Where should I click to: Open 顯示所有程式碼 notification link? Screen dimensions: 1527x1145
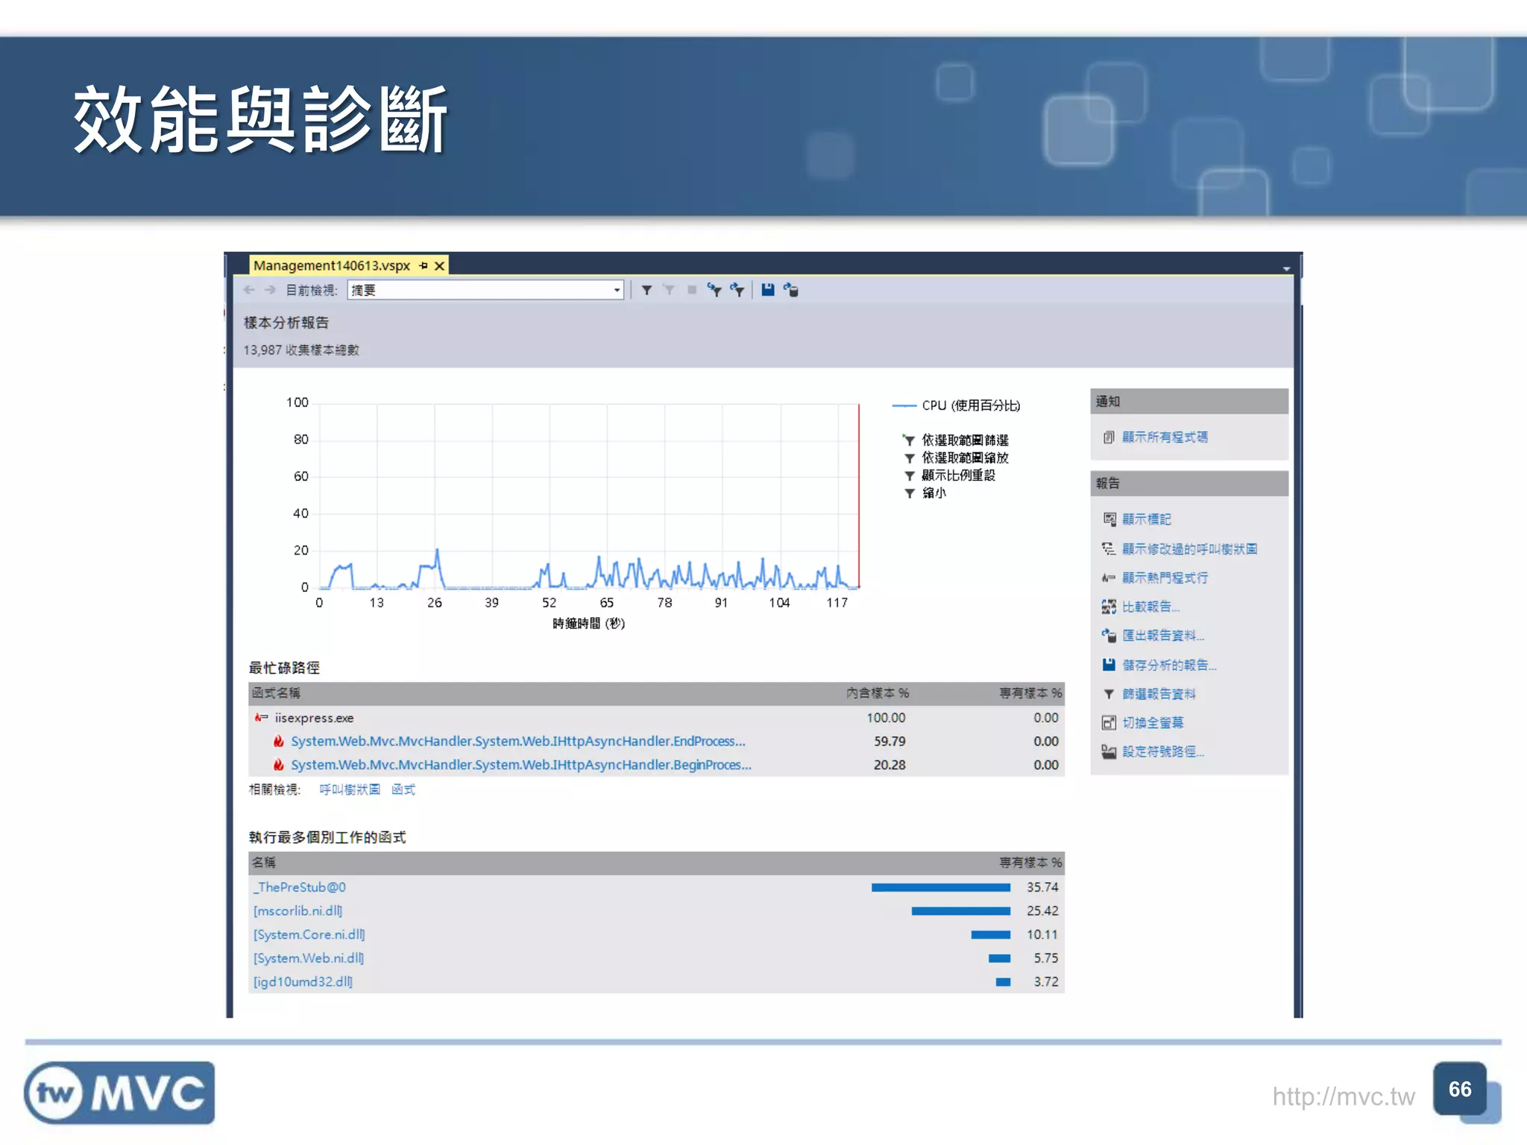pos(1165,438)
